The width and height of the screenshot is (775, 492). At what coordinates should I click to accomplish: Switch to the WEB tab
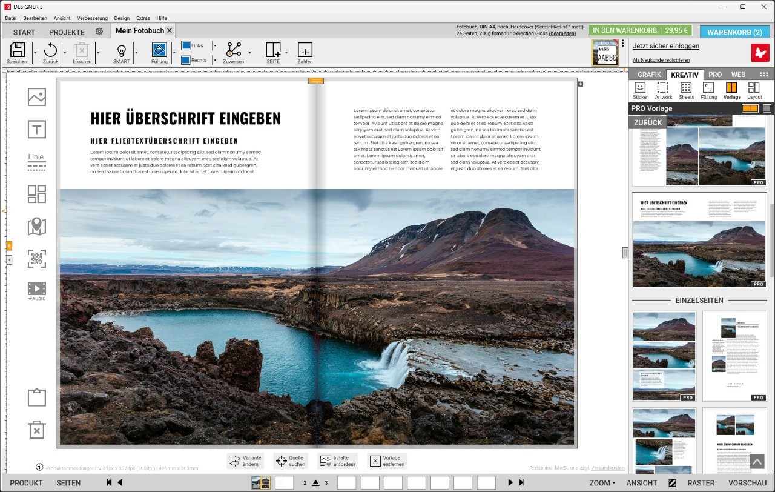click(x=738, y=75)
